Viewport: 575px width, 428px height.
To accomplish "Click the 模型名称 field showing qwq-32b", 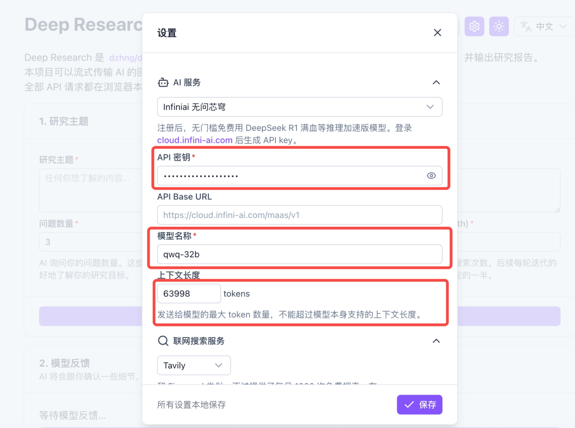I will (300, 254).
